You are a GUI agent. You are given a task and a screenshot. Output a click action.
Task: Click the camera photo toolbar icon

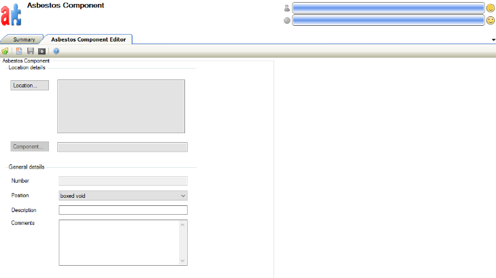[42, 51]
